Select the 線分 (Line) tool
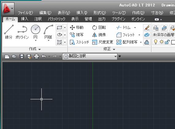 [9, 32]
